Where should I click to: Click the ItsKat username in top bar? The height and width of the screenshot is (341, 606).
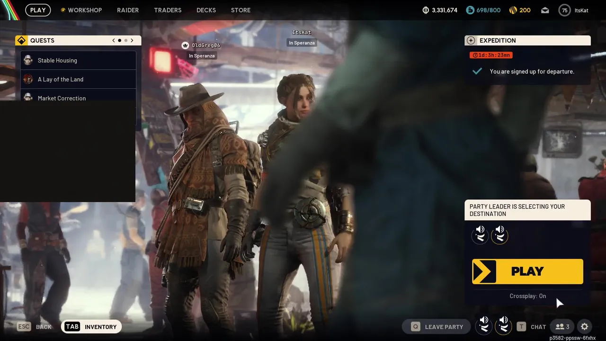(581, 10)
